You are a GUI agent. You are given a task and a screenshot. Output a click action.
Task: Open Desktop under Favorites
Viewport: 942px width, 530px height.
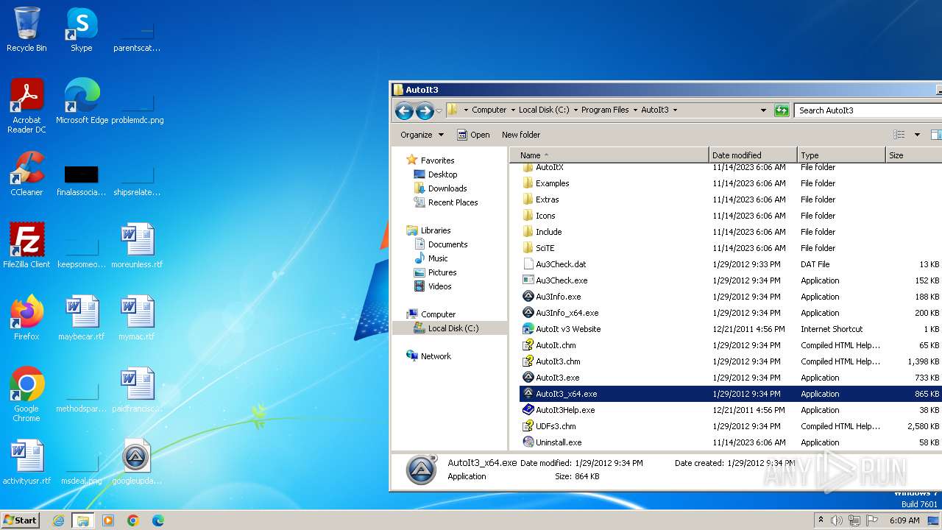tap(436, 174)
